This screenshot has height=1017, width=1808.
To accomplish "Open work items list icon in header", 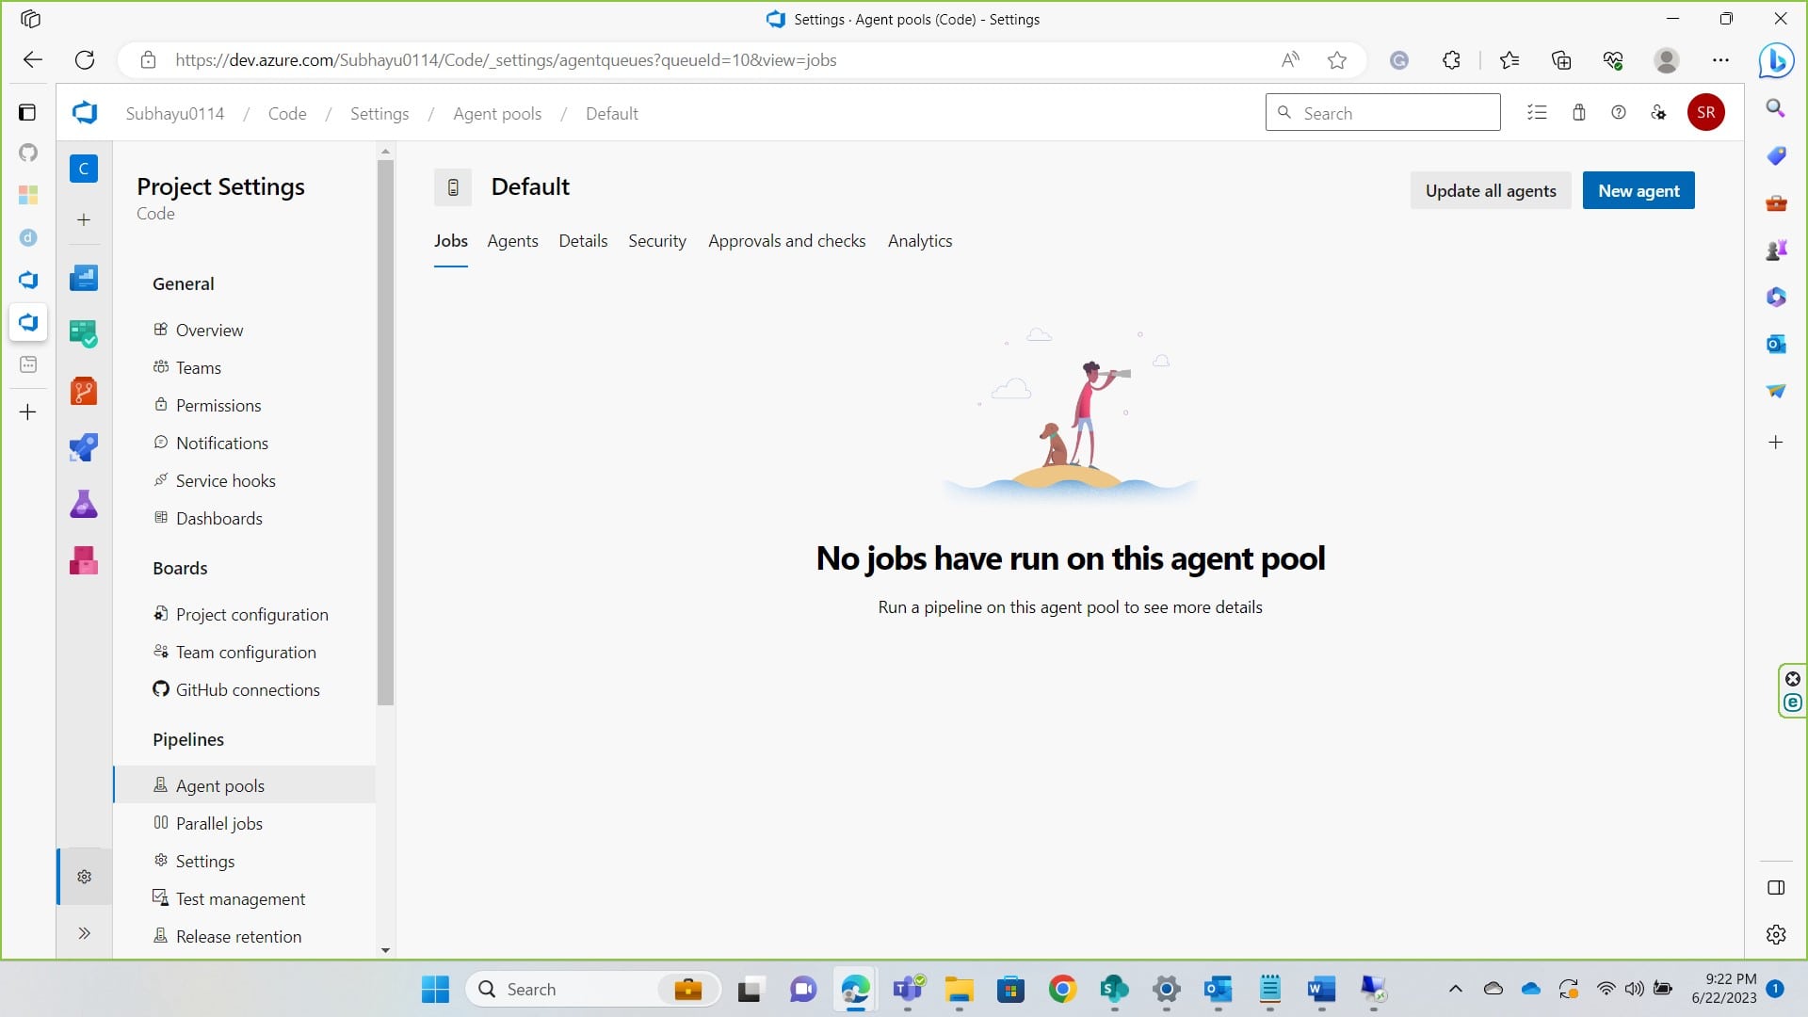I will pyautogui.click(x=1537, y=113).
